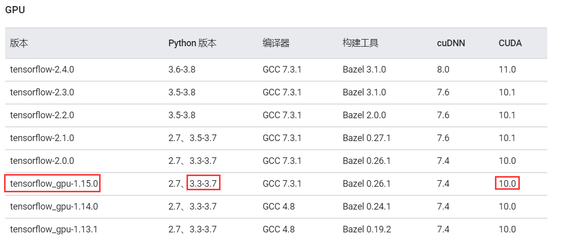Viewport: 561px width, 239px height.
Task: Click the 版本 column header
Action: pos(19,43)
